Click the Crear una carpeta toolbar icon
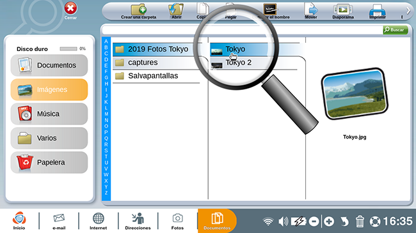The height and width of the screenshot is (233, 416). (138, 10)
